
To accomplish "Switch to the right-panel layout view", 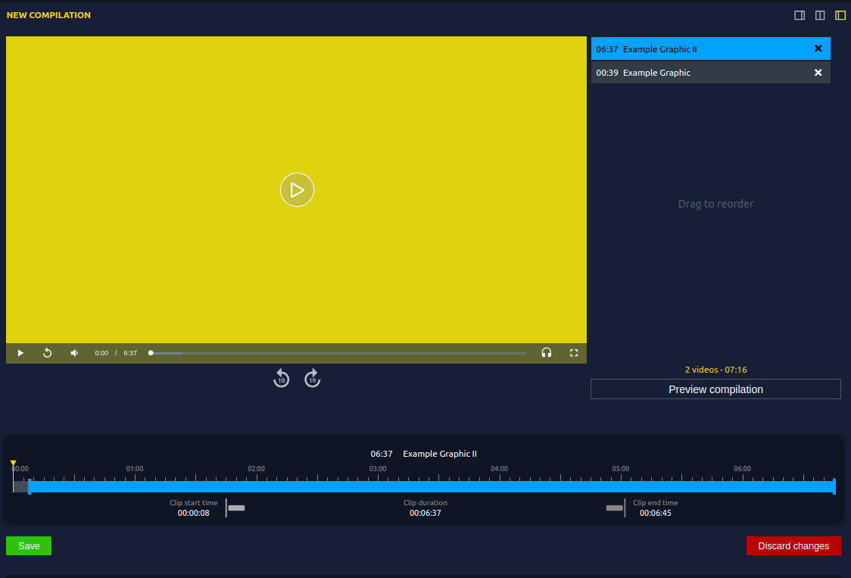I will [800, 15].
